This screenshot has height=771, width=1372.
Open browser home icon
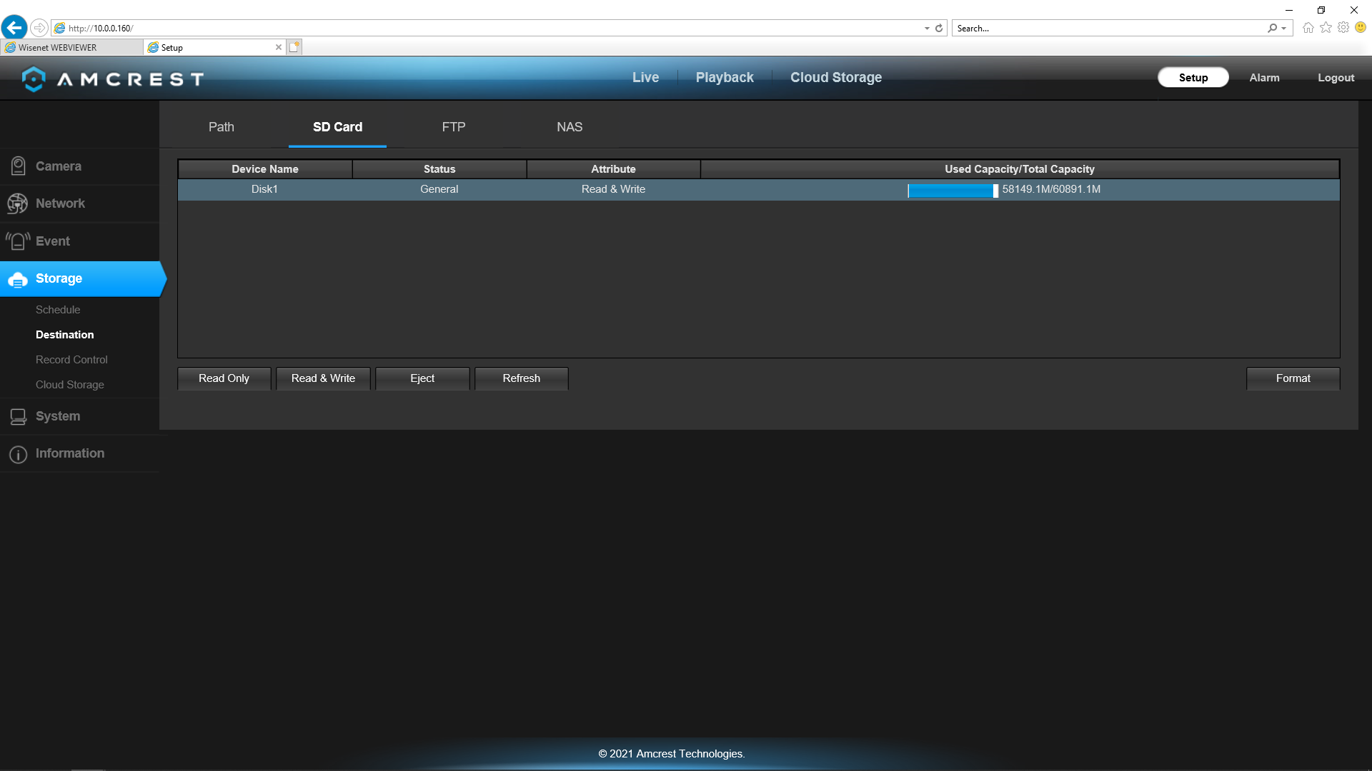coord(1308,28)
